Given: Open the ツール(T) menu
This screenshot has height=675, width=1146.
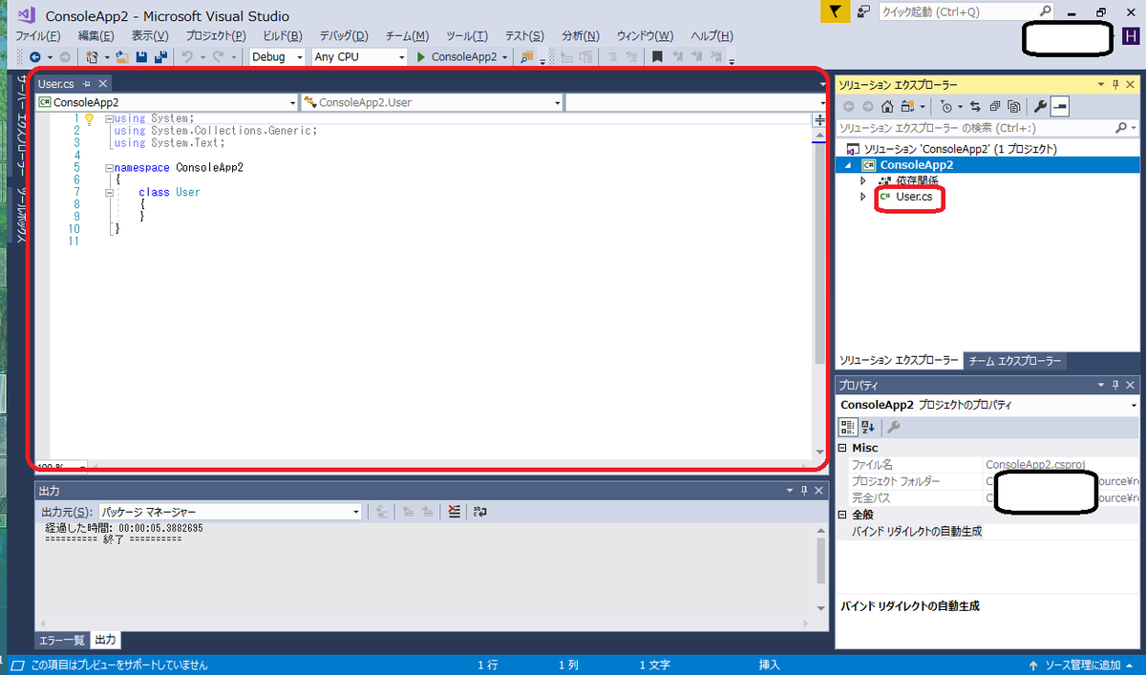Looking at the screenshot, I should coord(467,35).
